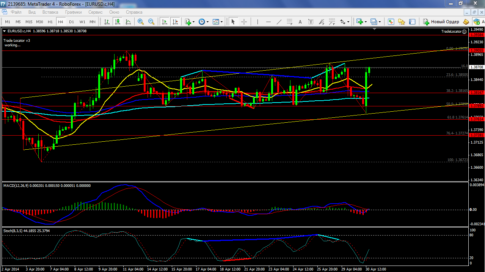Screen dimensions: 485x272
Task: Expand the Templates dropdown arrow
Action: (221, 22)
